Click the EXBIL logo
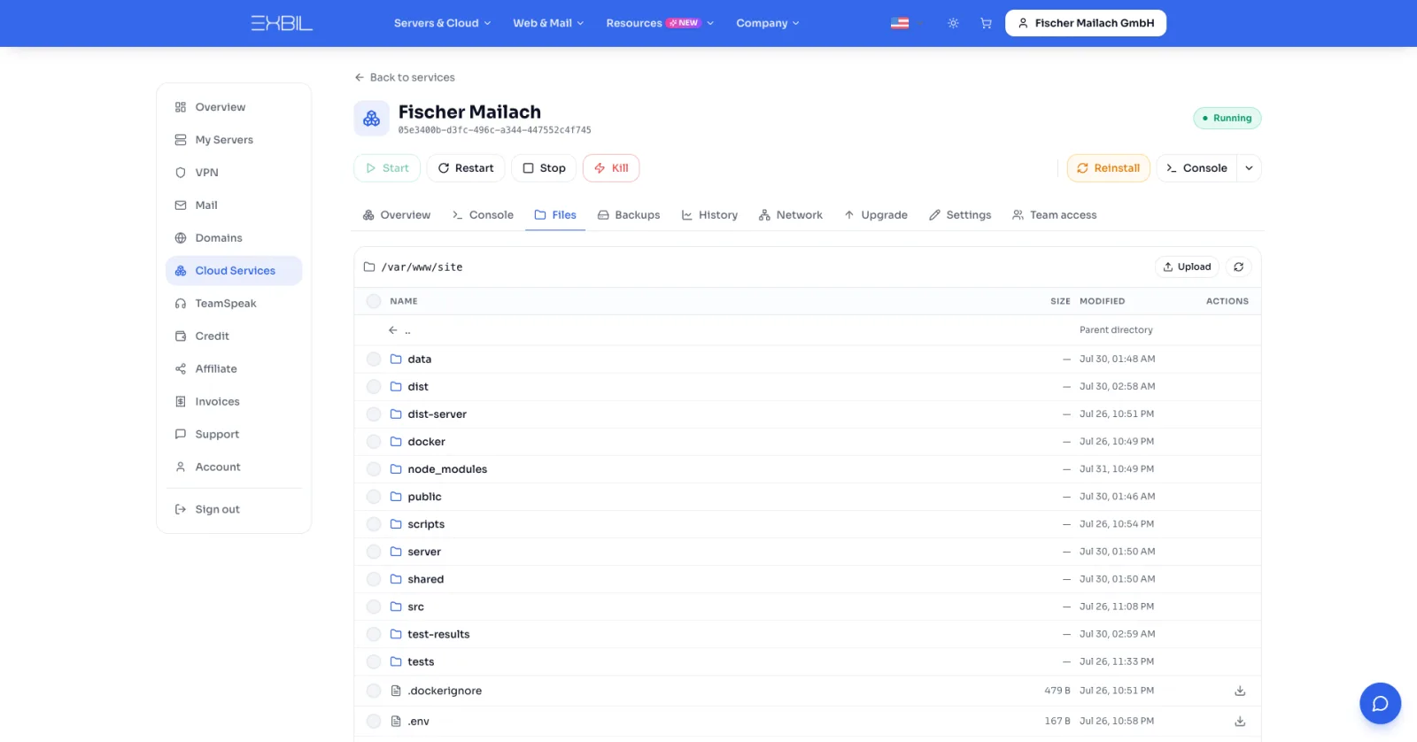Image resolution: width=1417 pixels, height=742 pixels. (x=282, y=23)
